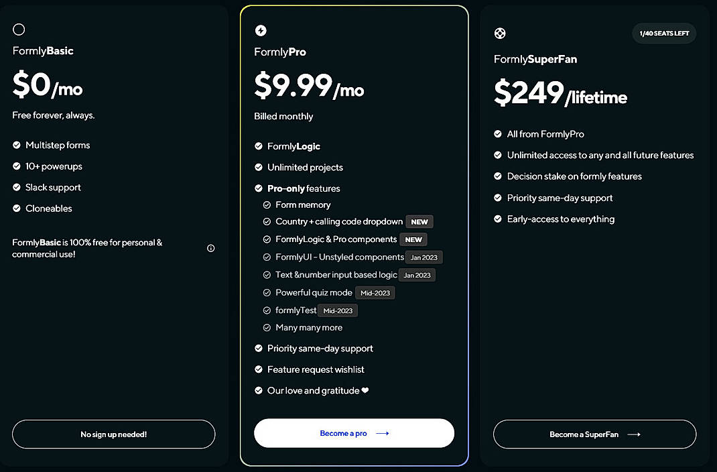Click the 'Become a pro' button

(x=354, y=433)
